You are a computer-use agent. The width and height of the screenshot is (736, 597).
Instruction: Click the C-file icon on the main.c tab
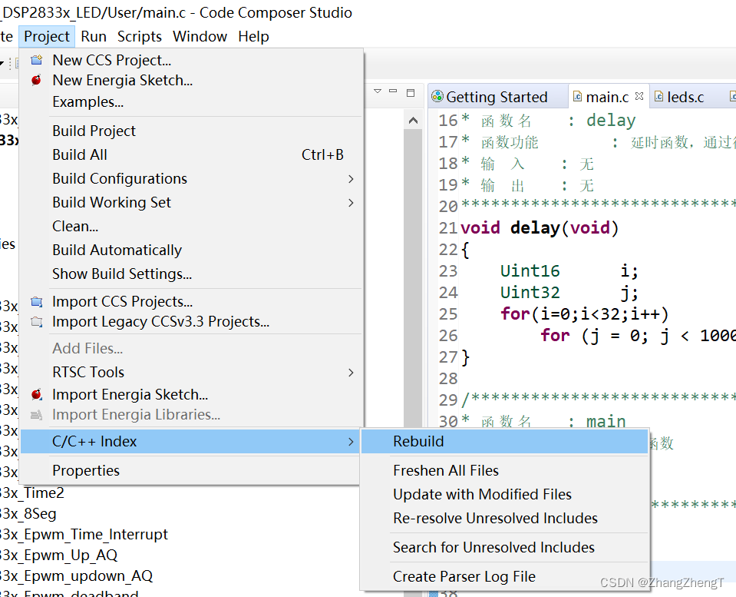[576, 96]
